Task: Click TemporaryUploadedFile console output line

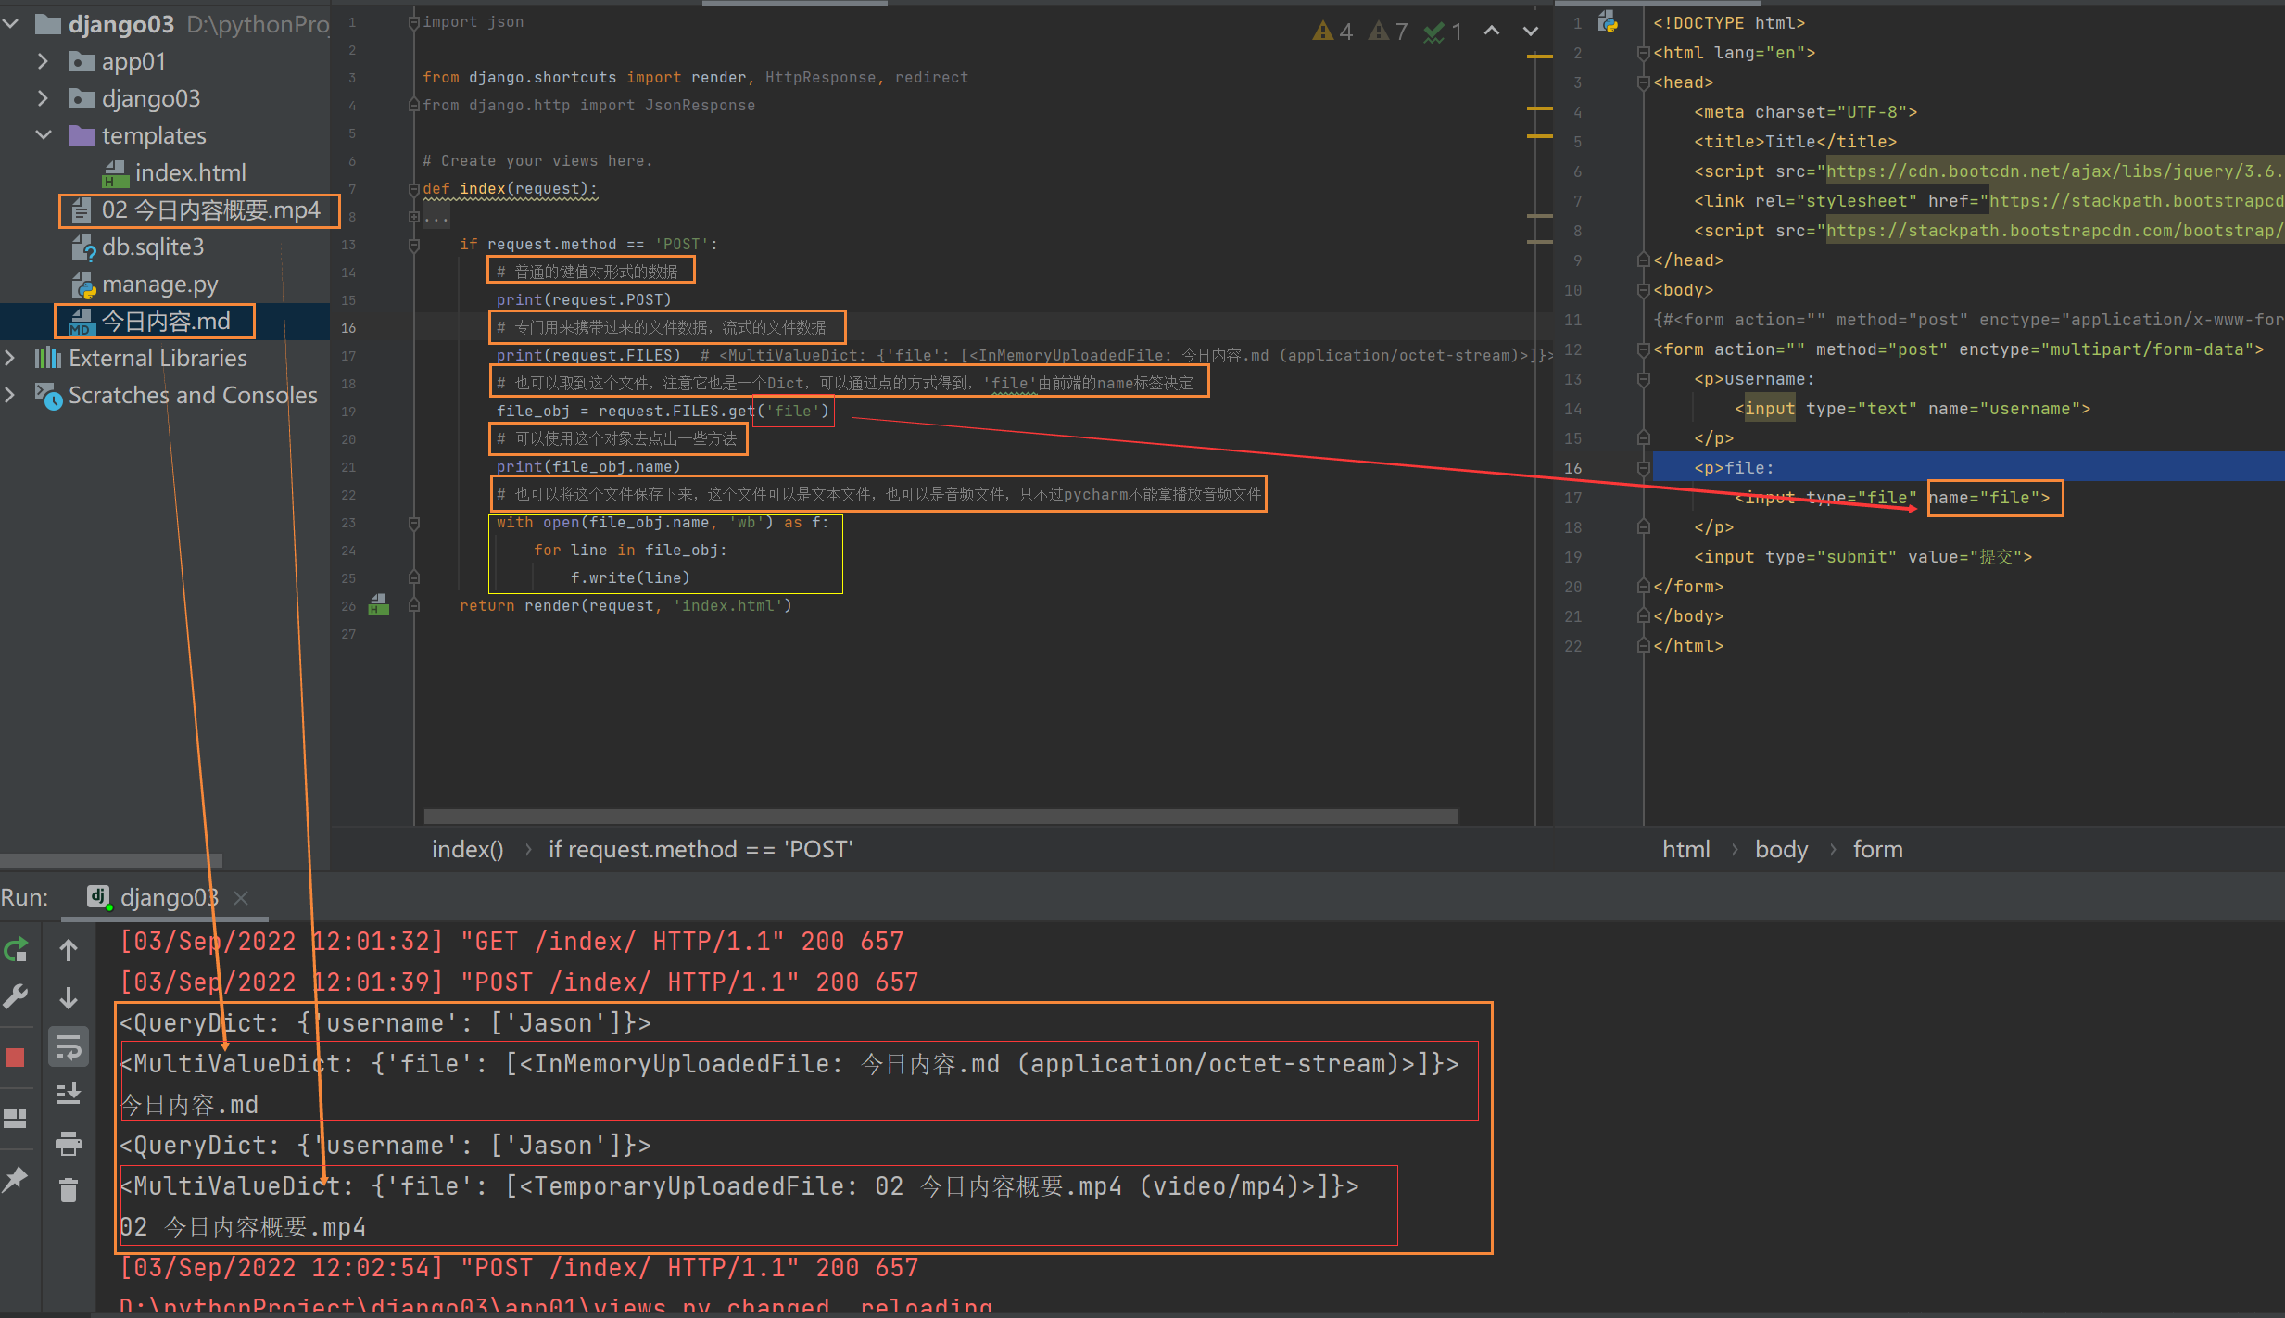Action: pyautogui.click(x=739, y=1186)
